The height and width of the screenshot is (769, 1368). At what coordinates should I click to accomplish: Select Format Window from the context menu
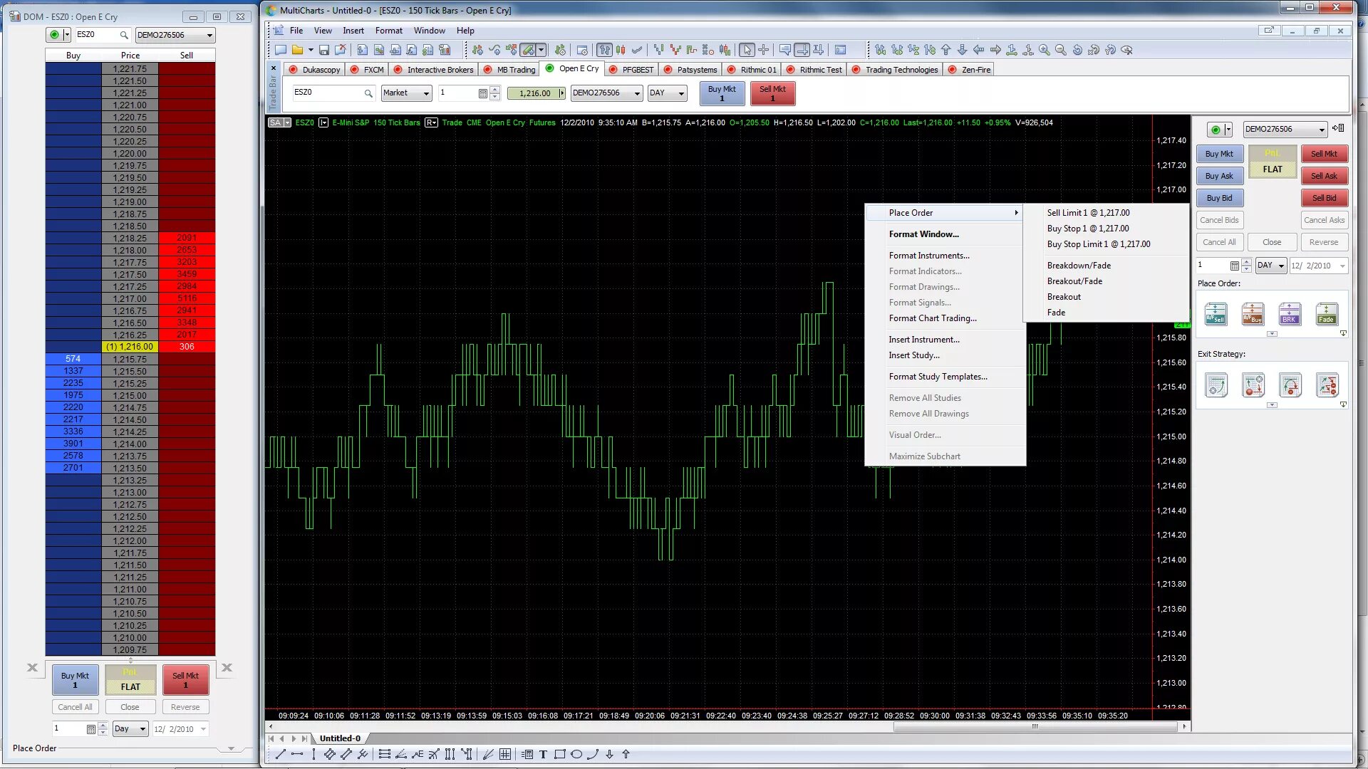point(924,234)
